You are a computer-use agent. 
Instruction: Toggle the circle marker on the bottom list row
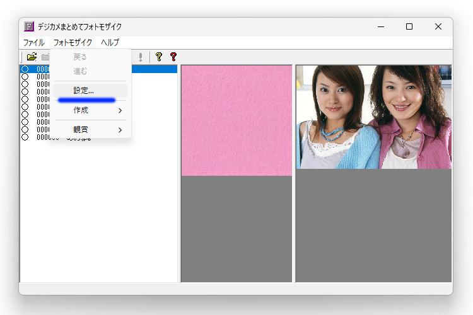[25, 137]
